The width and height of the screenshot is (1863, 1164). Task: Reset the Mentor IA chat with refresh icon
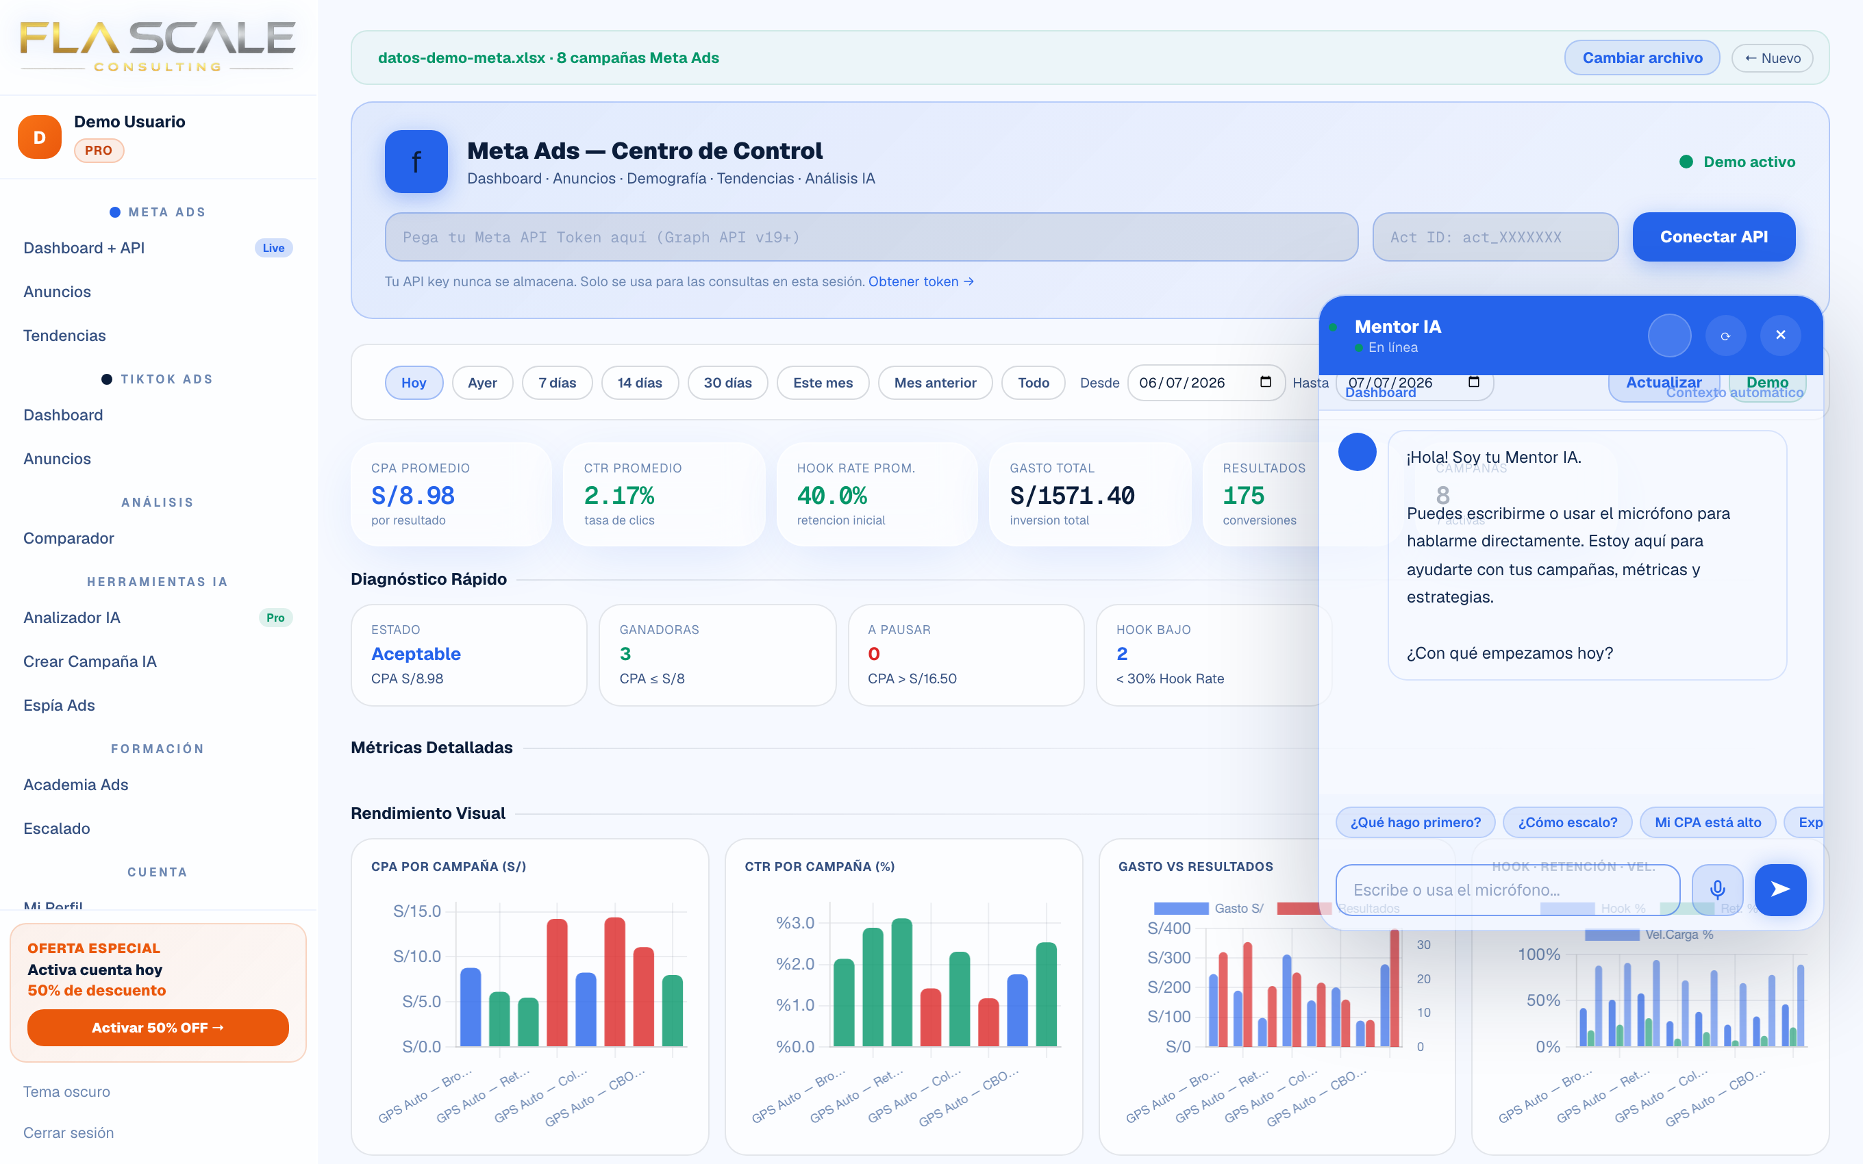[x=1725, y=336]
